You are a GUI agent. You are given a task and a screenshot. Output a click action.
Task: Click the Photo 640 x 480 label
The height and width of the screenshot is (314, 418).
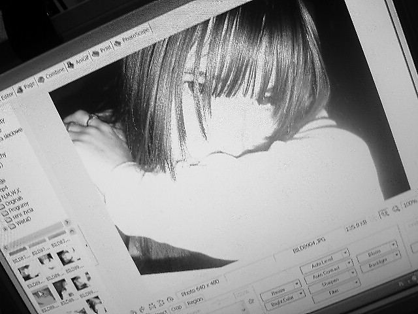tap(201, 288)
